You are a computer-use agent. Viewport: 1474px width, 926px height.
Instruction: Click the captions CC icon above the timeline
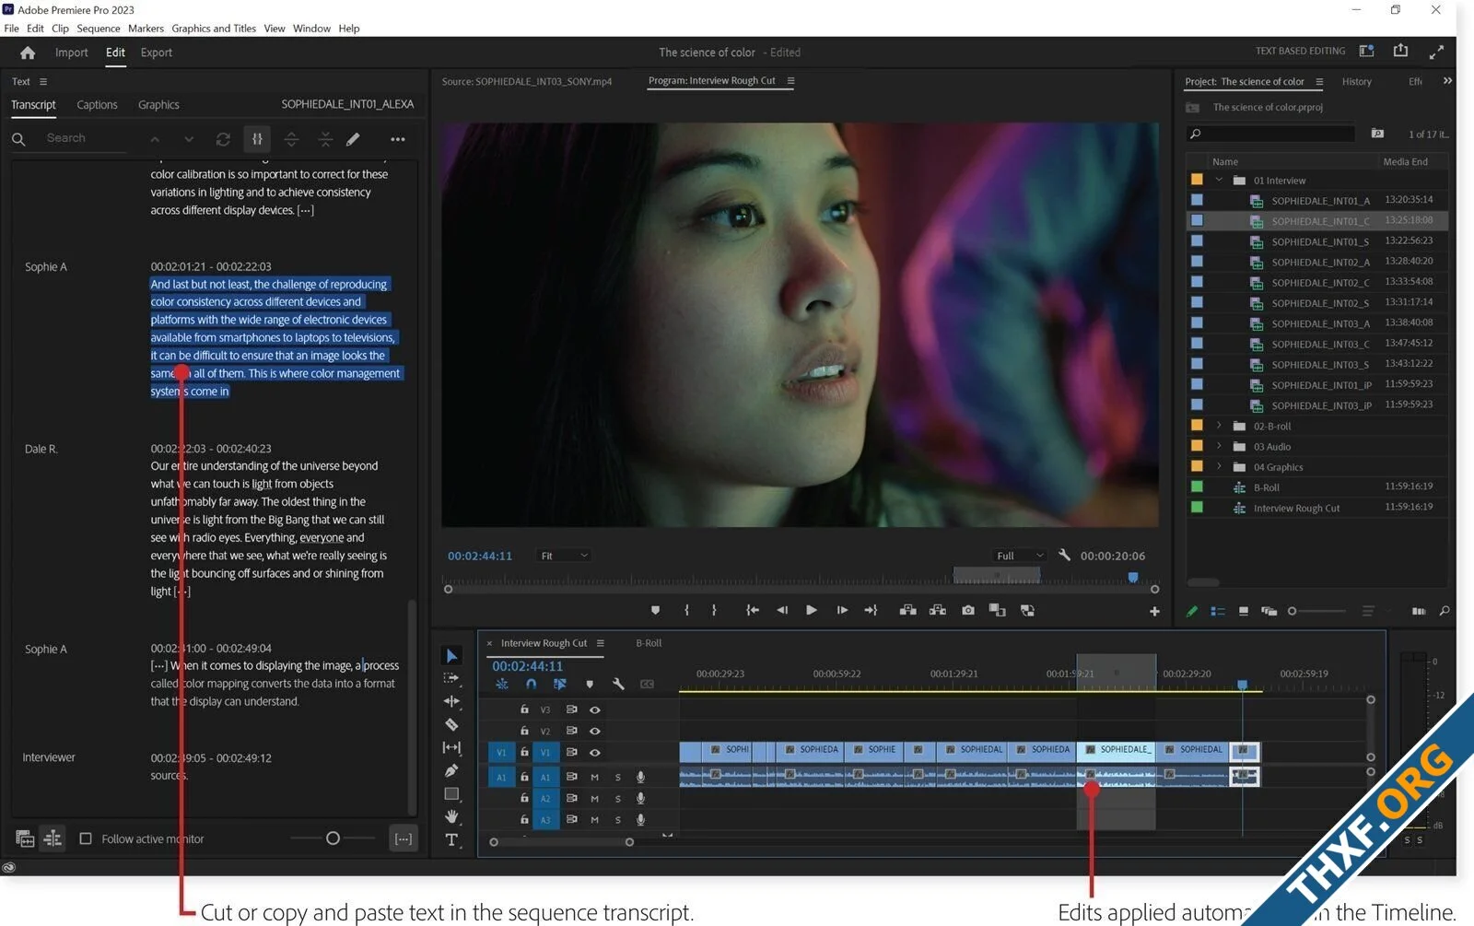click(648, 684)
